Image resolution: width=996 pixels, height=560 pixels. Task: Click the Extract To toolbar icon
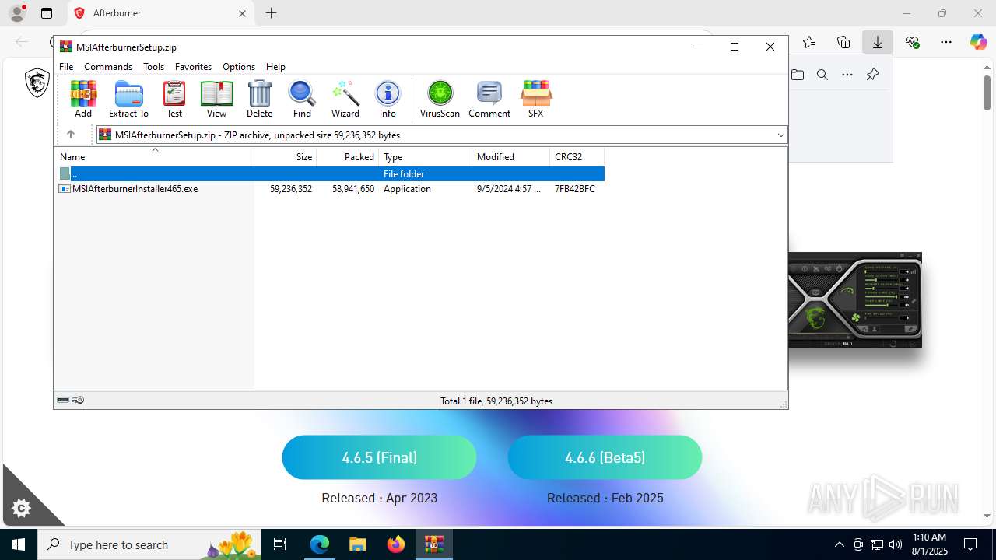(x=128, y=99)
